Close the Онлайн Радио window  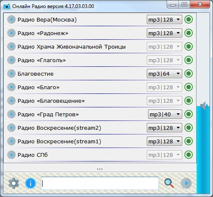pyautogui.click(x=200, y=5)
